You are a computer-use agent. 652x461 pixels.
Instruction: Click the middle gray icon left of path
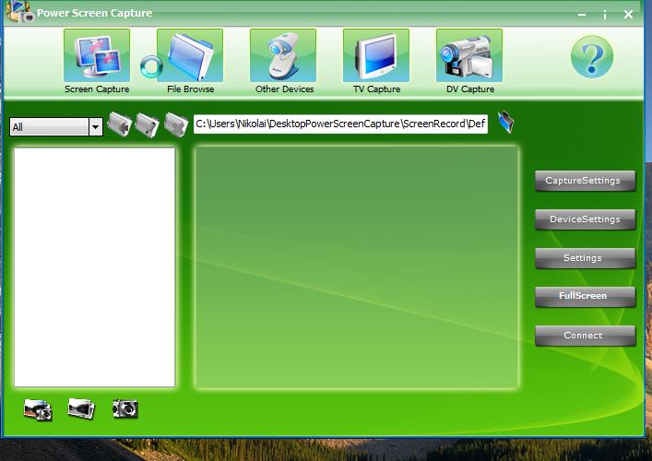point(148,124)
